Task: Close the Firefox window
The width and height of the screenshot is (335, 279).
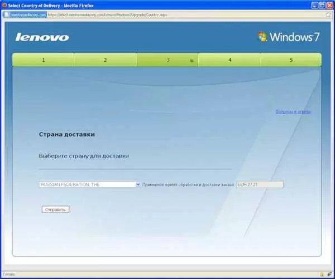Action: (329, 6)
